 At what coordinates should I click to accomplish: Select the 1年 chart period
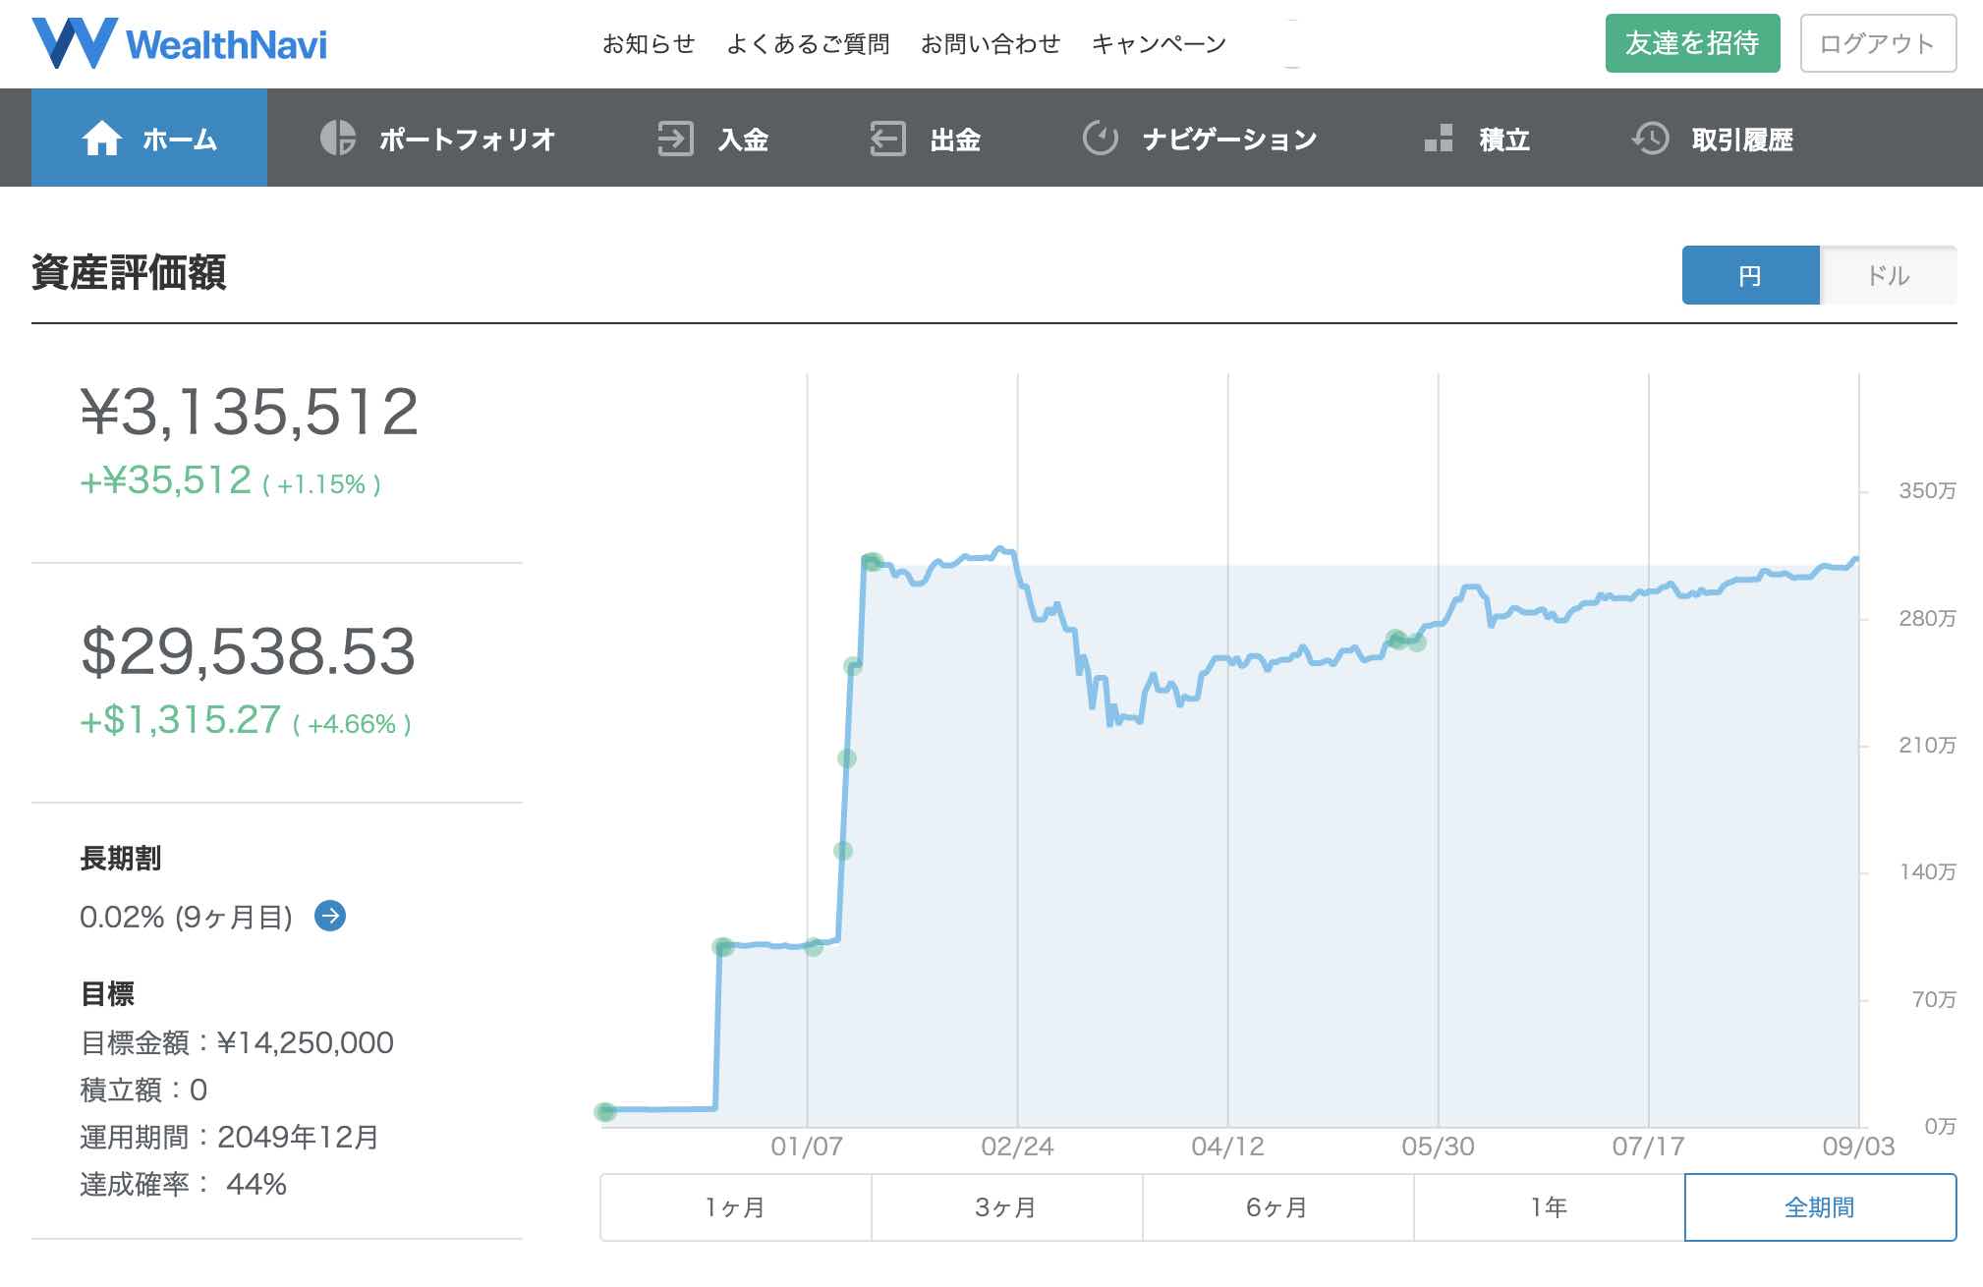pos(1550,1207)
